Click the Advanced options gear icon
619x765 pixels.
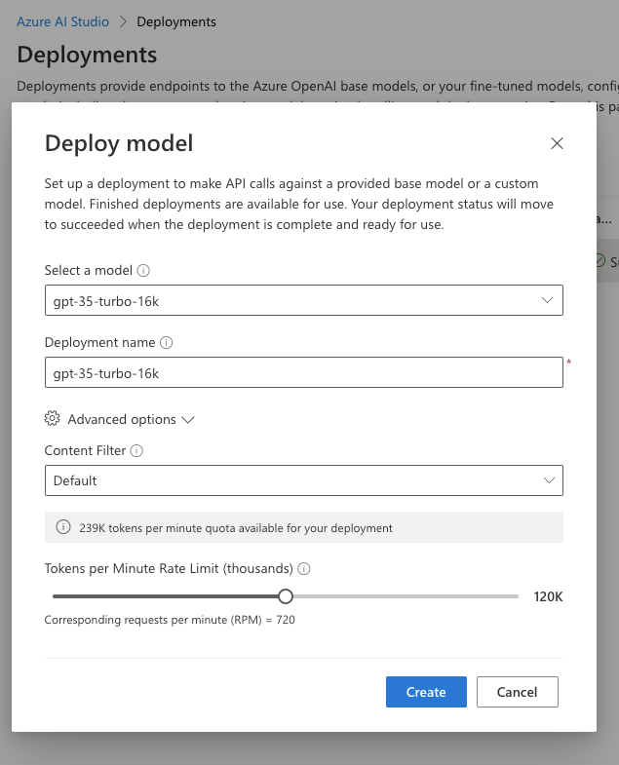pos(52,419)
